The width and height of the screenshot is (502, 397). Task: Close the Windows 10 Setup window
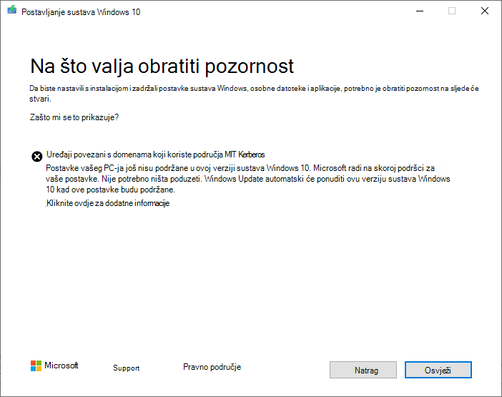(485, 11)
